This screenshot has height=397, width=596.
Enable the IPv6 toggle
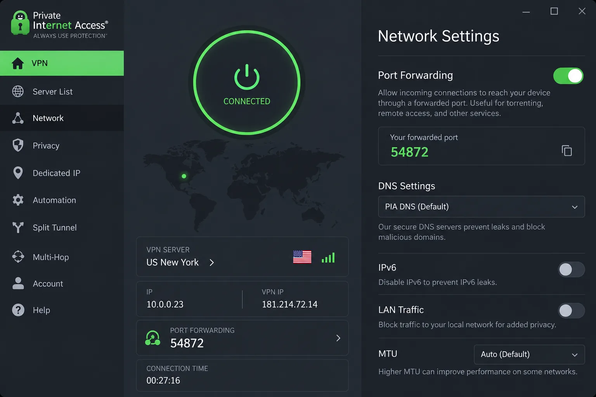click(x=571, y=269)
